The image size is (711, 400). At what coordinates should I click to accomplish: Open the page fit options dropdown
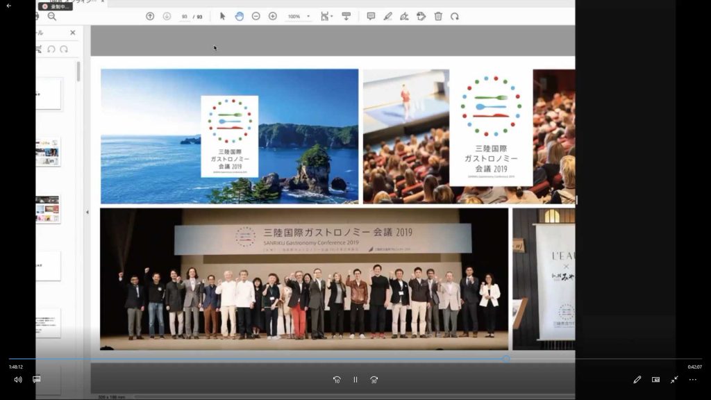(326, 16)
